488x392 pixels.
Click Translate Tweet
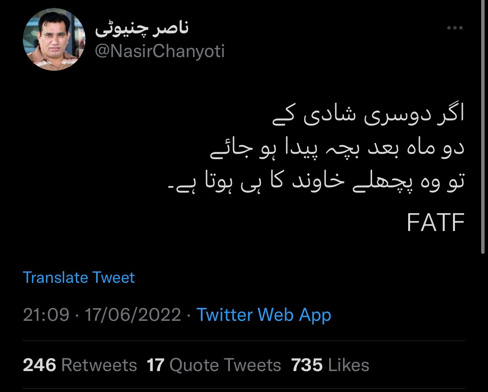(79, 277)
